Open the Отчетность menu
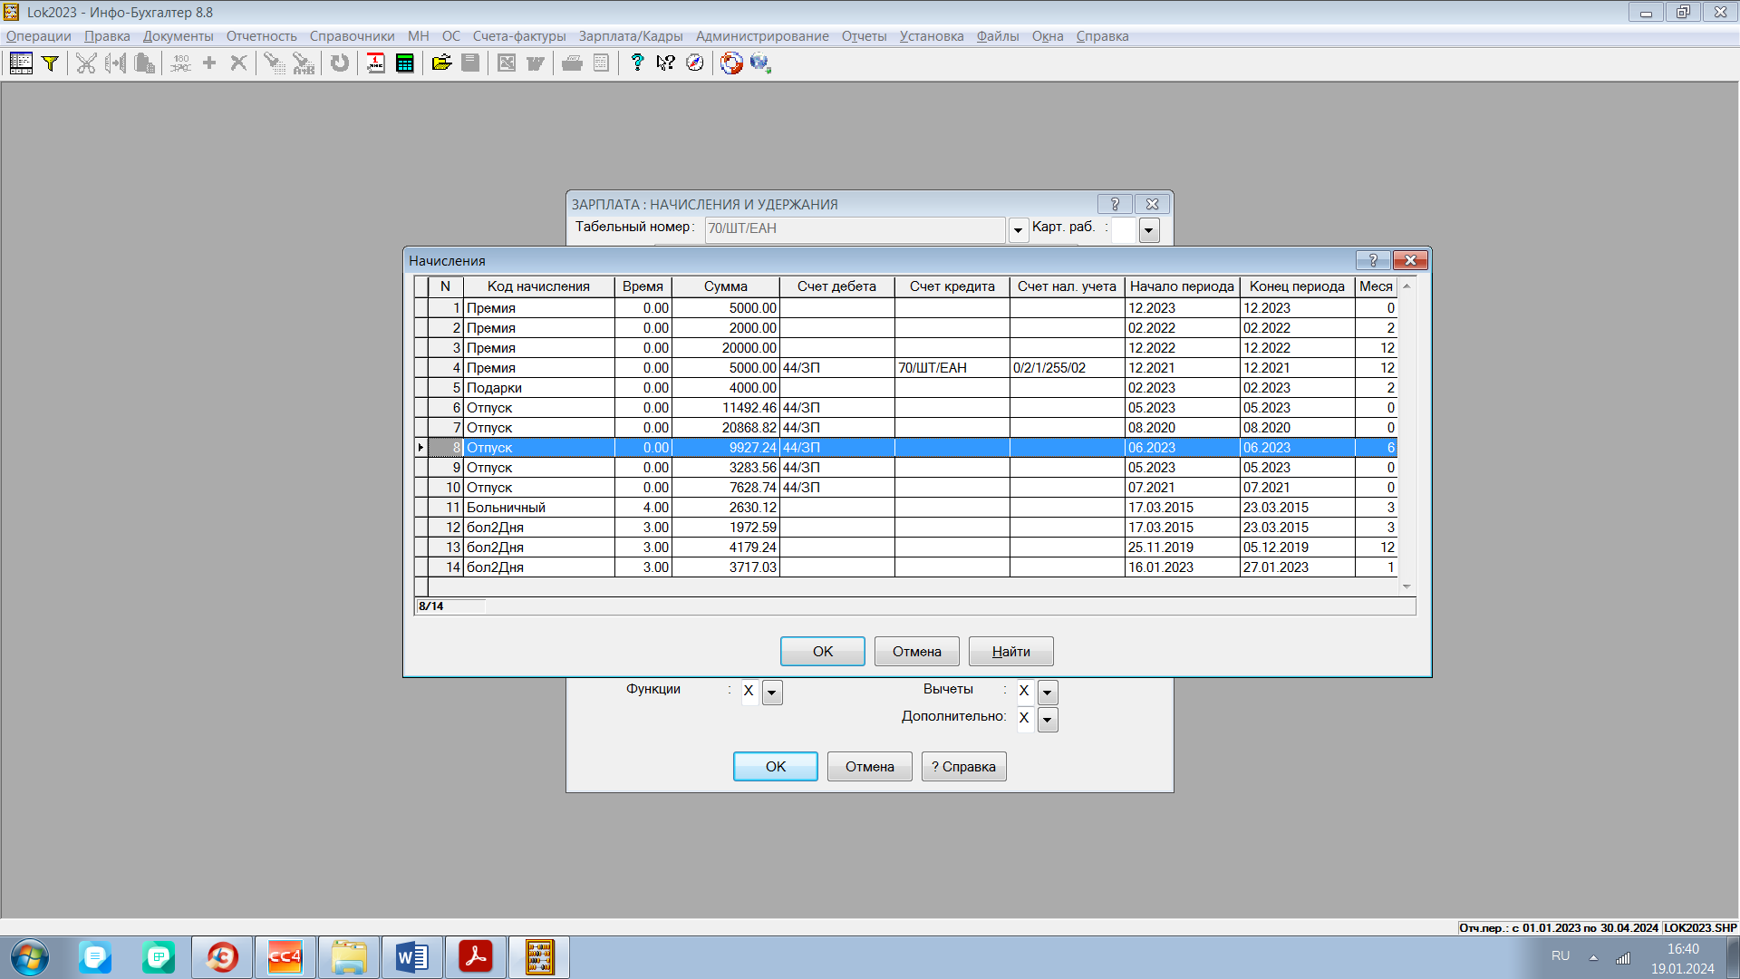The image size is (1740, 979). pos(262,36)
